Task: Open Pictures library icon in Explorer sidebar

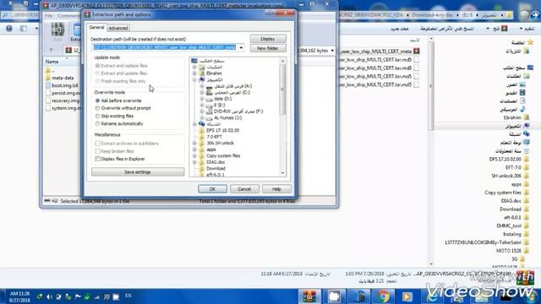Action: [x=522, y=84]
